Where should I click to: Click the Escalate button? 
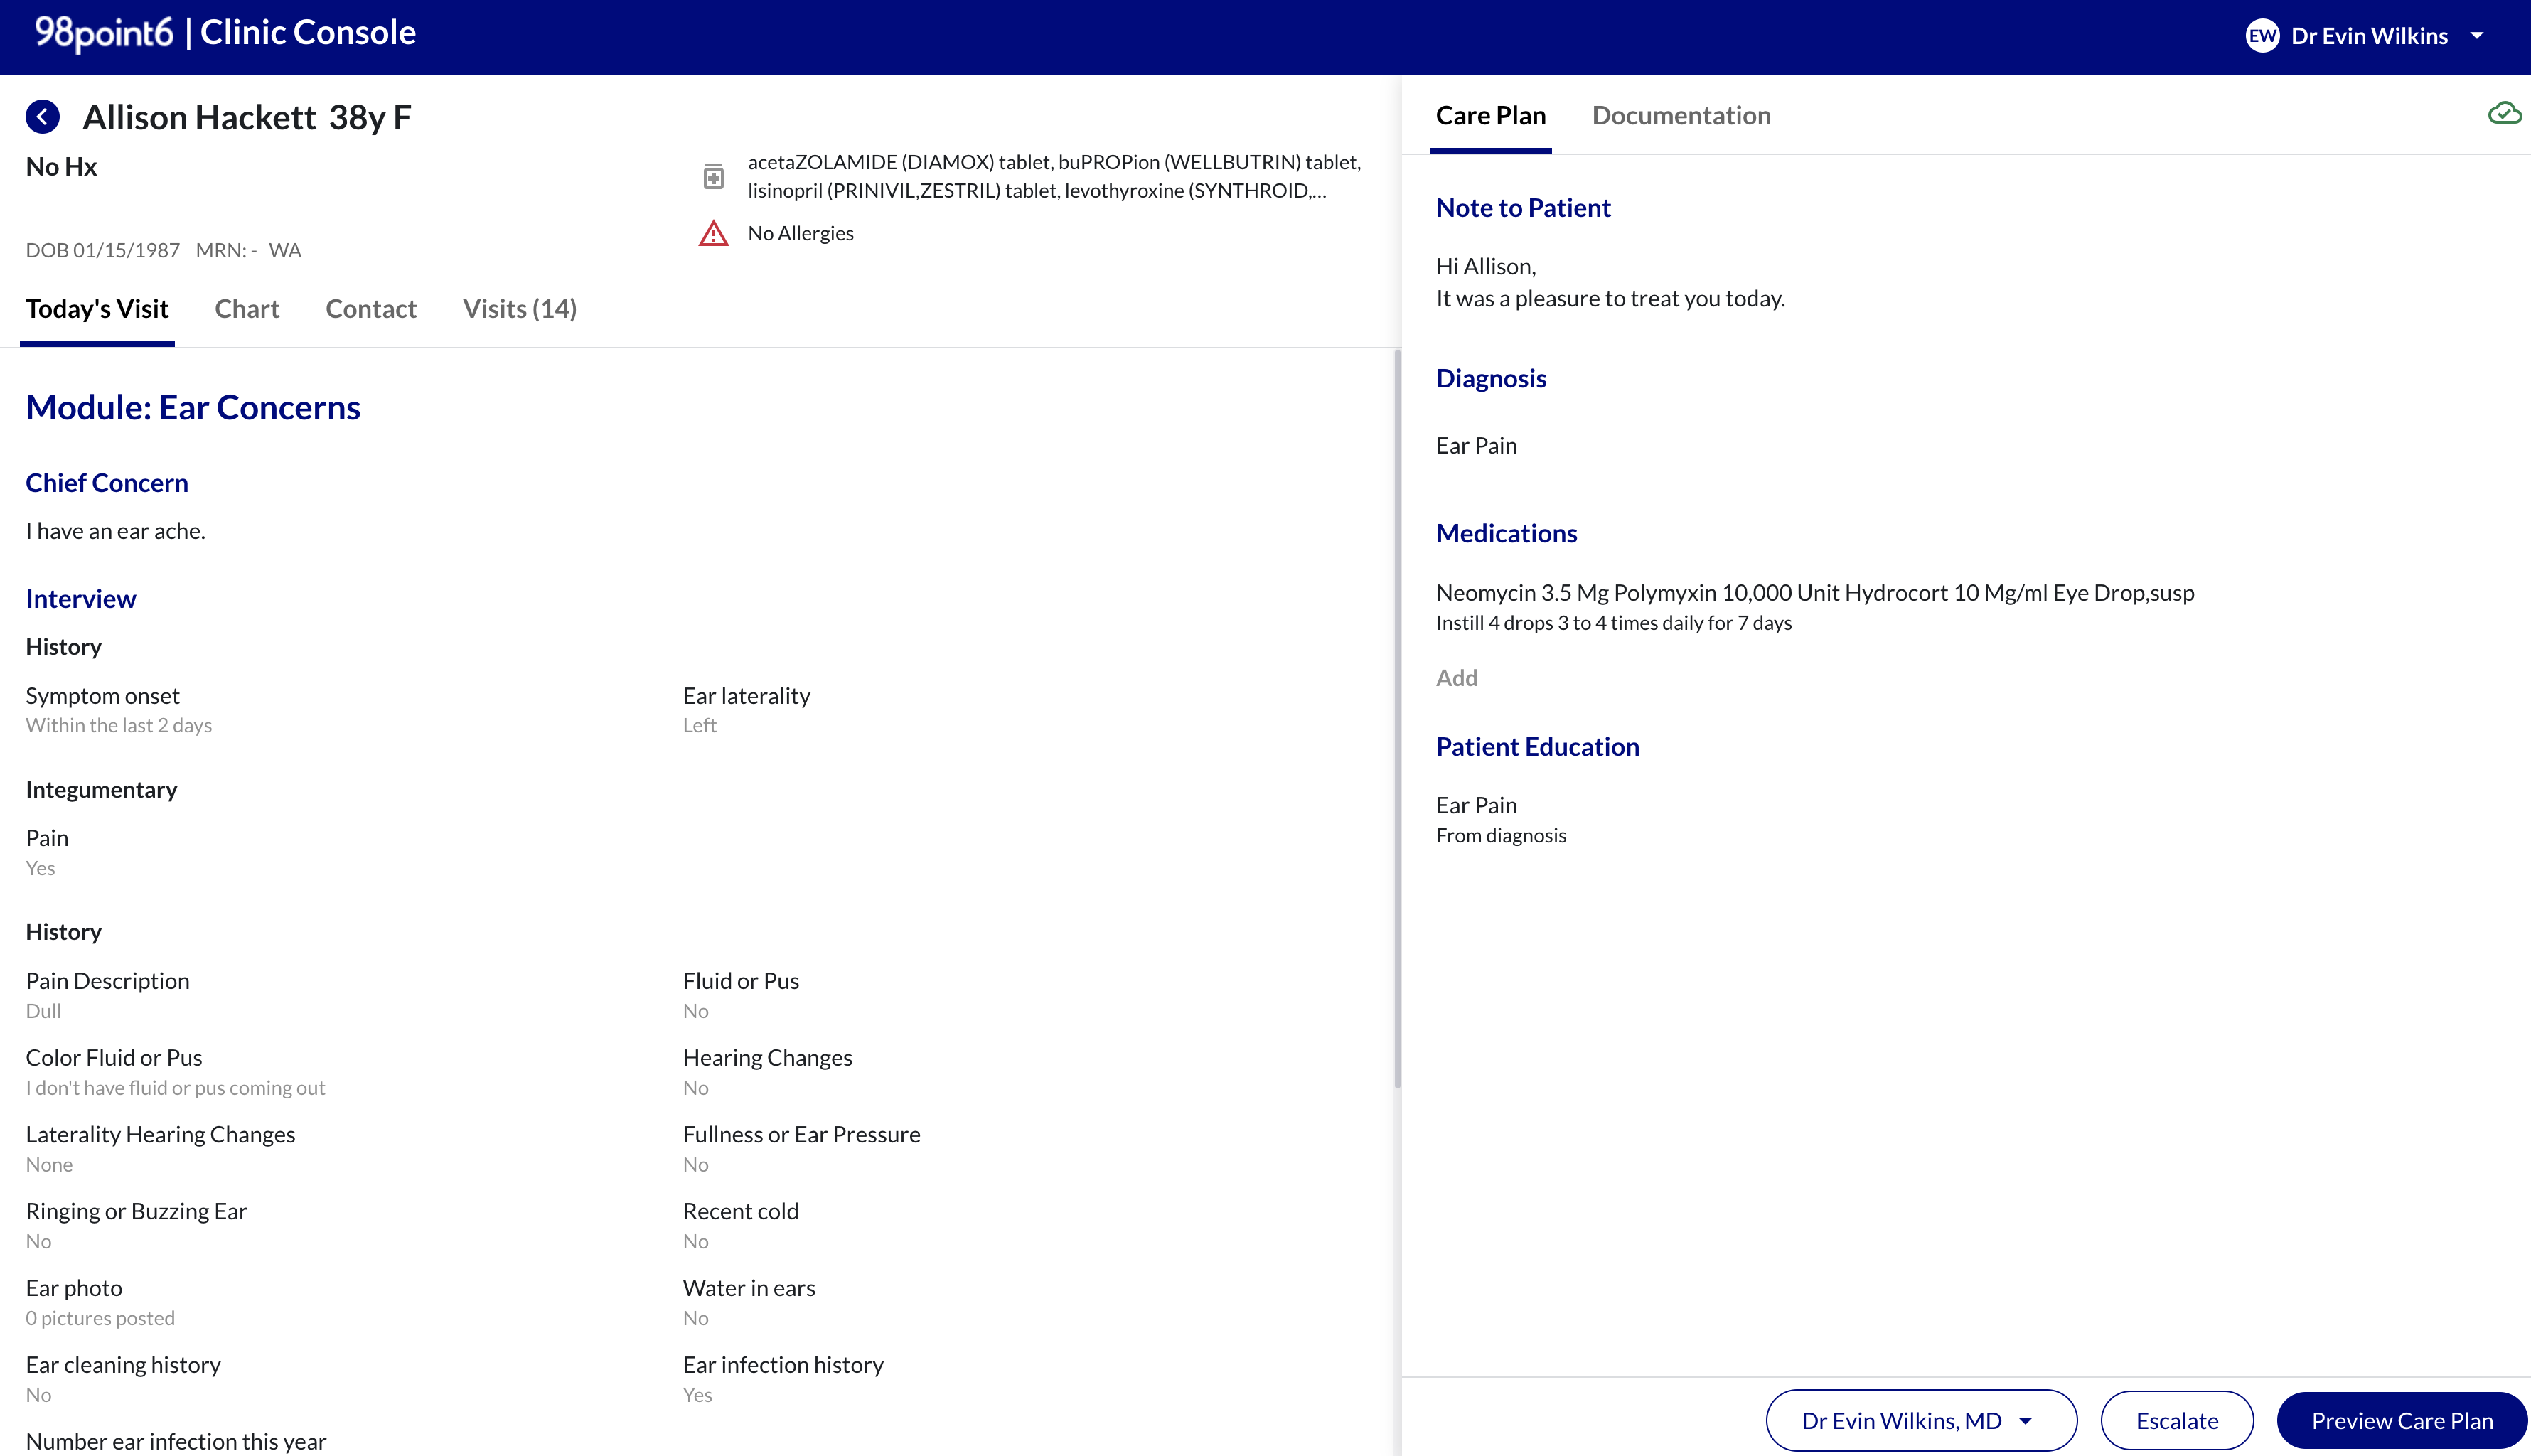click(x=2176, y=1420)
